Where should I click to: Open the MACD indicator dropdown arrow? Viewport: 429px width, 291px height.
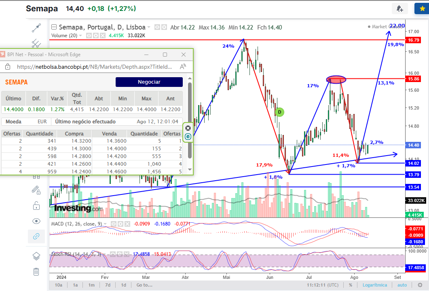click(105, 224)
